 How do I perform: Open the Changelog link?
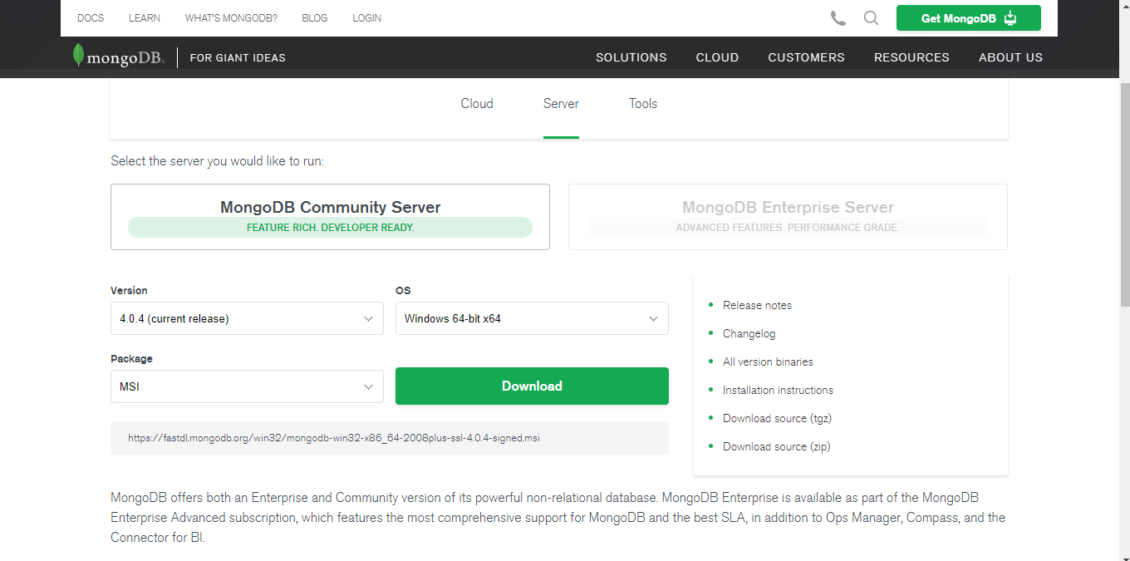(x=749, y=333)
